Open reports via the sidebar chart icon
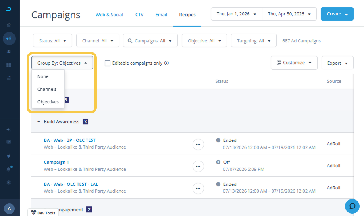Viewport: 364px width, 216px height. click(9, 78)
